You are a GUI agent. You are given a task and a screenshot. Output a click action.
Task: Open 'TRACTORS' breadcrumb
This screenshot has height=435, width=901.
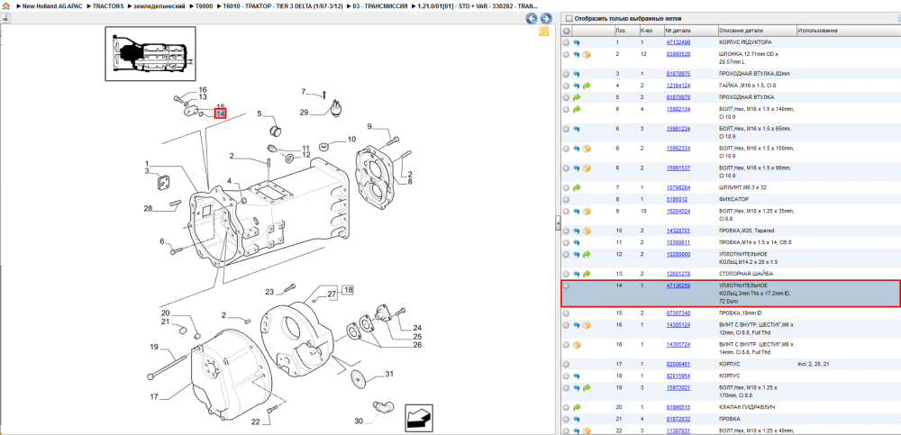click(x=108, y=5)
